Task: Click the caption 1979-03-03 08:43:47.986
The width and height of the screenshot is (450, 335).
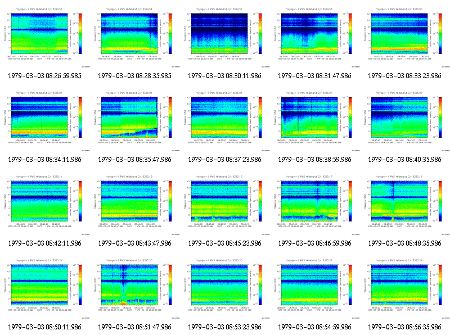Action: coord(134,243)
